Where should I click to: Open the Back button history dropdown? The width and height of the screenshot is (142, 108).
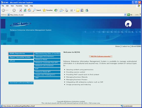tap(10, 10)
